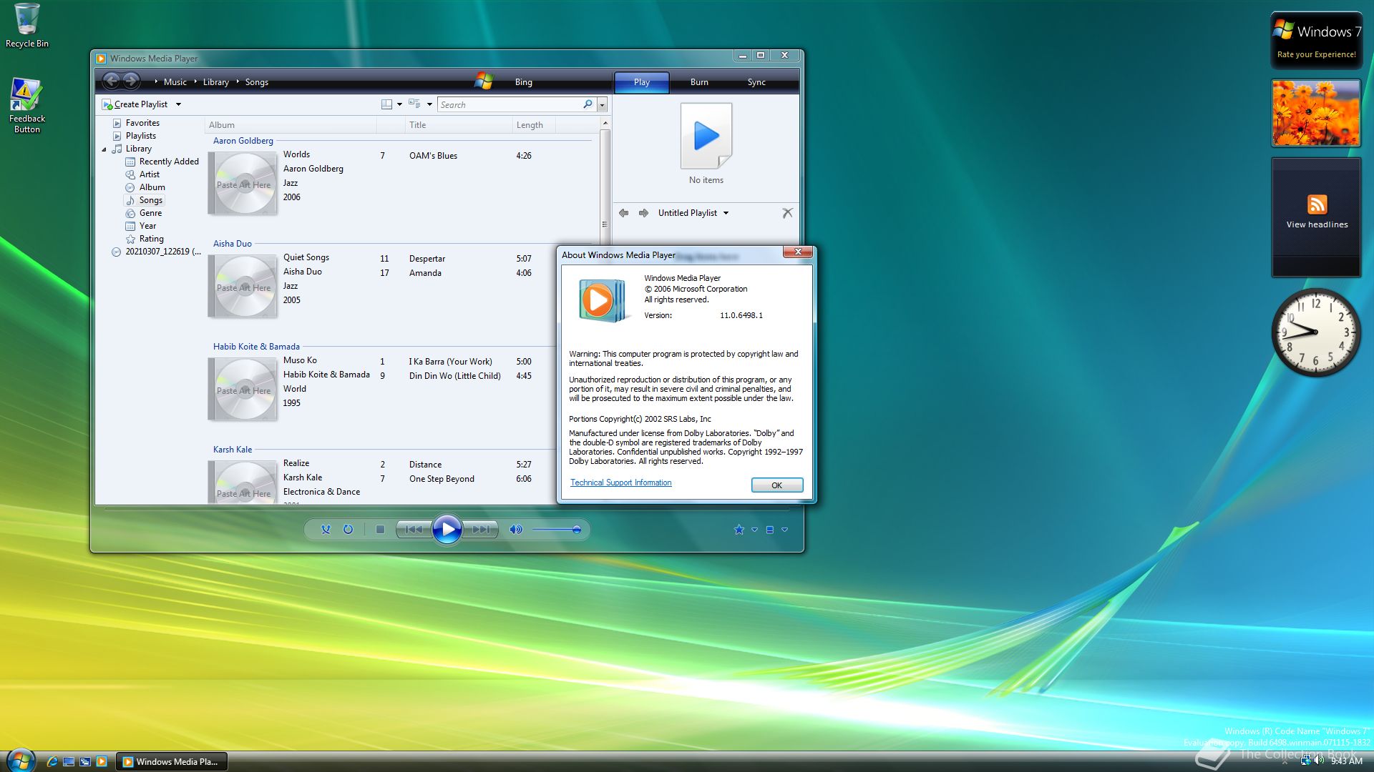This screenshot has height=772, width=1374.
Task: Click the Aaron Goldberg artist group heading
Action: pos(243,141)
